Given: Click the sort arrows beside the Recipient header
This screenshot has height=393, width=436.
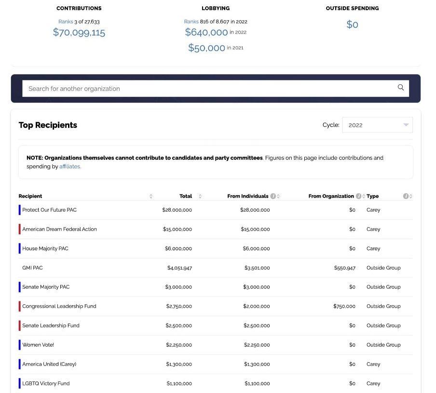Looking at the screenshot, I should tap(151, 196).
